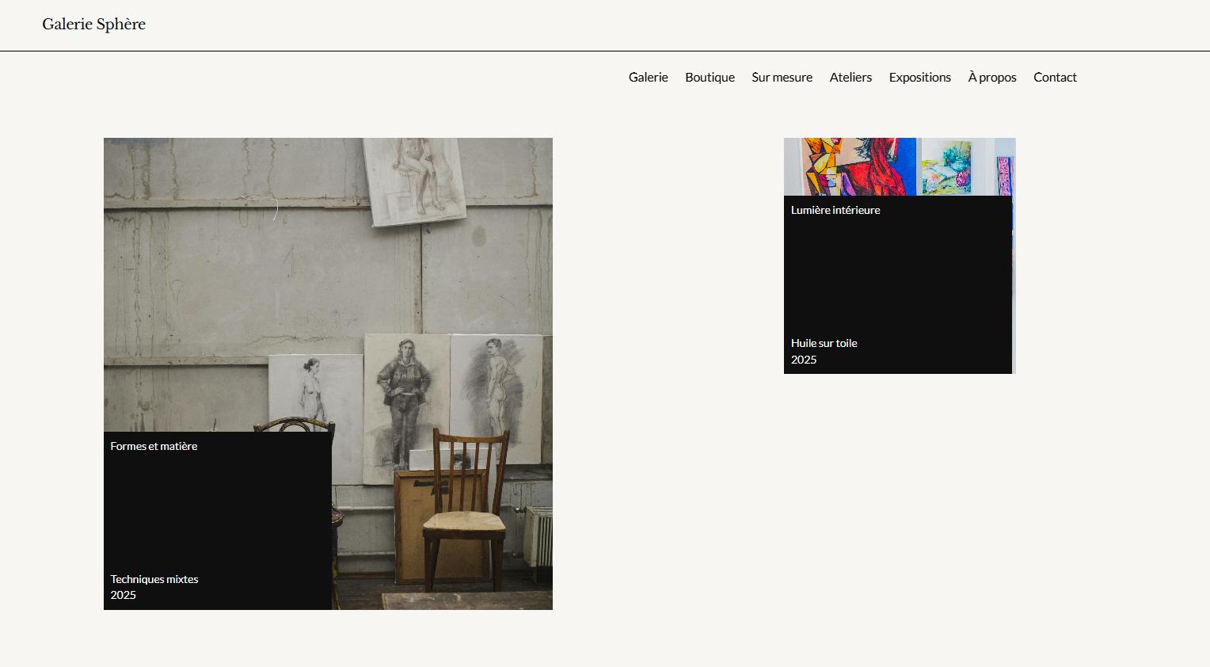Select Sur mesure in the navigation

(x=782, y=78)
